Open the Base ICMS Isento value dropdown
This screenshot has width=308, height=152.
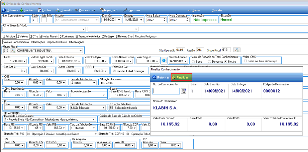point(129,95)
